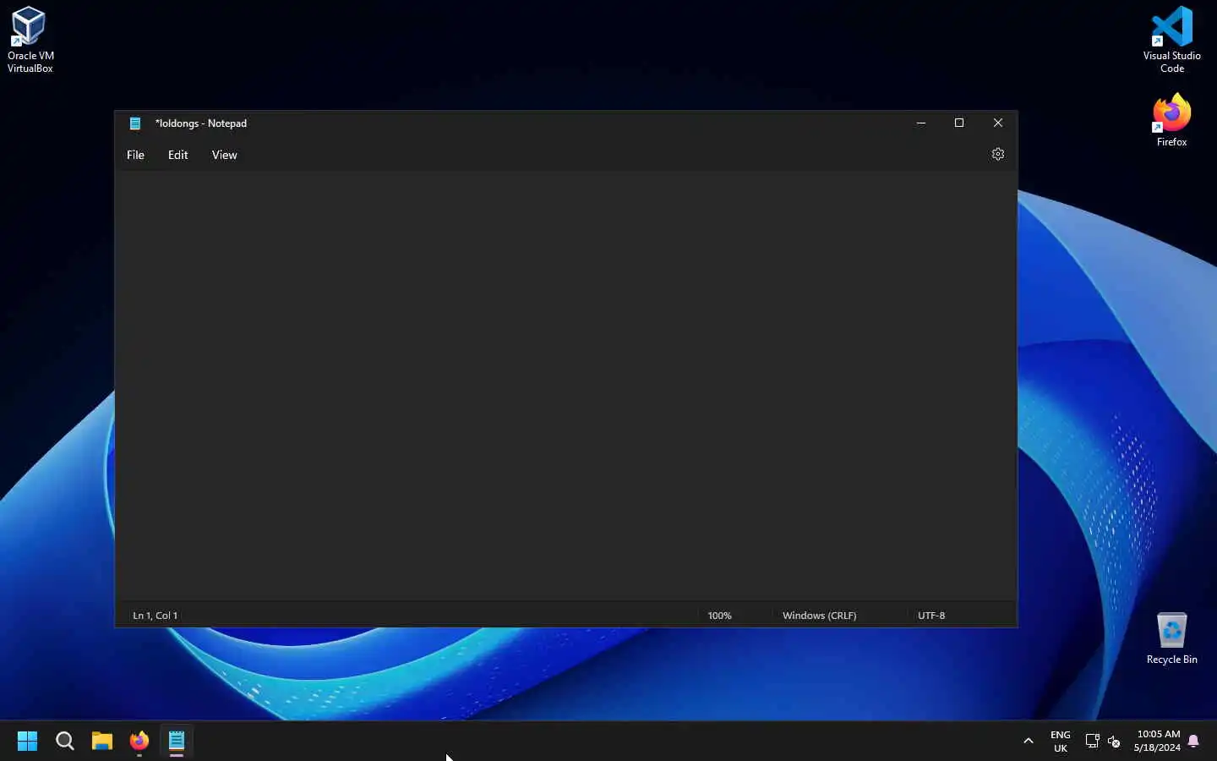Image resolution: width=1217 pixels, height=761 pixels.
Task: Show hidden system tray icons chevron
Action: [x=1029, y=742]
